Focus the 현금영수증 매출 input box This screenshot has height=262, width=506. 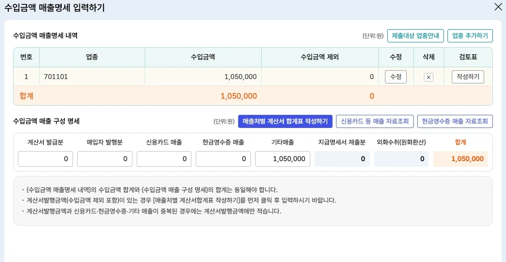coord(223,159)
